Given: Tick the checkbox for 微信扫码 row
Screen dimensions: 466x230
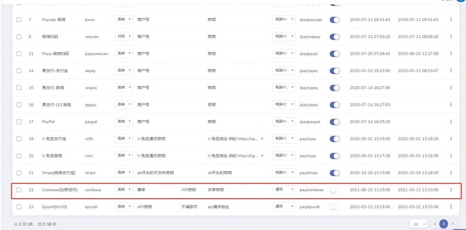Looking at the screenshot, I should (19, 36).
